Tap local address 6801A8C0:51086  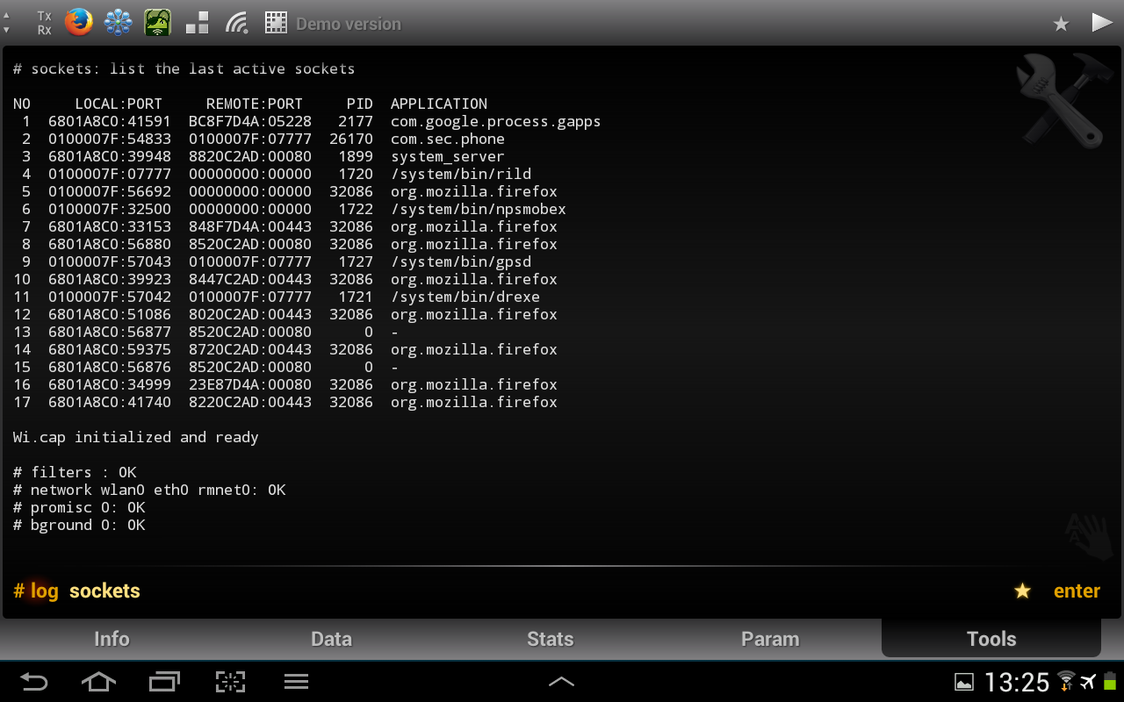[110, 314]
